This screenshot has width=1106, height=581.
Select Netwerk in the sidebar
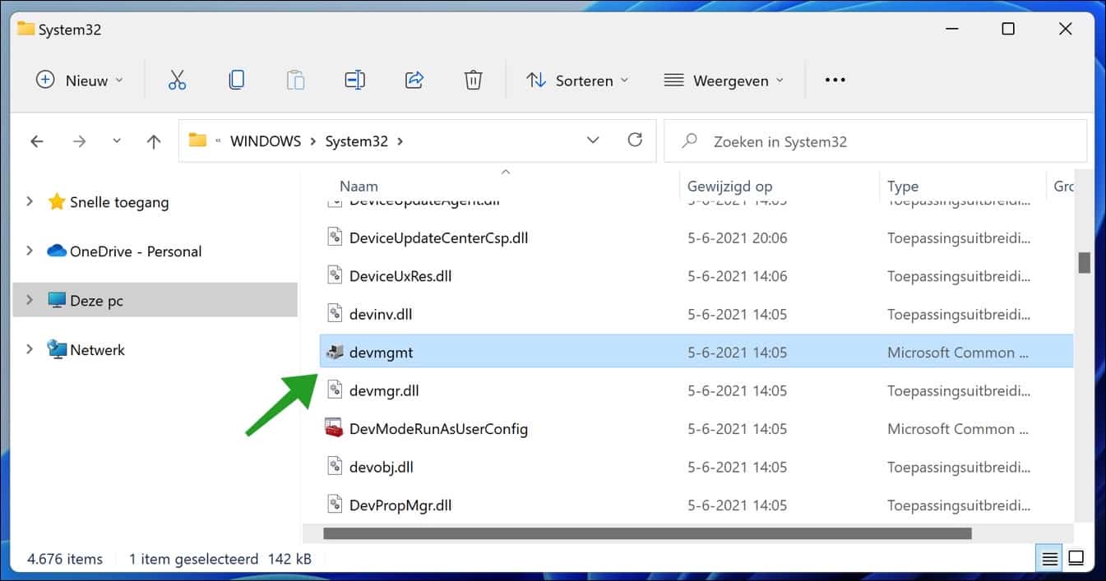point(97,350)
